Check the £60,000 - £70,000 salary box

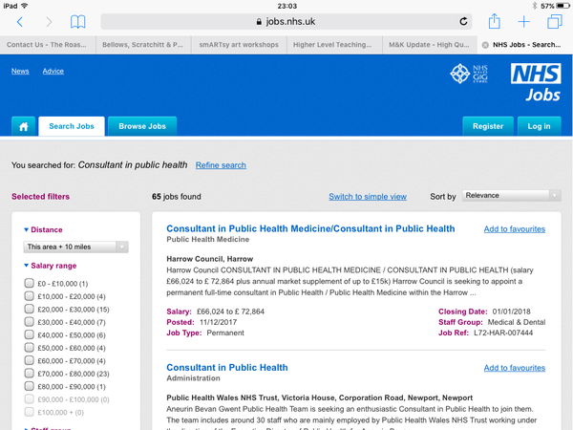[30, 360]
